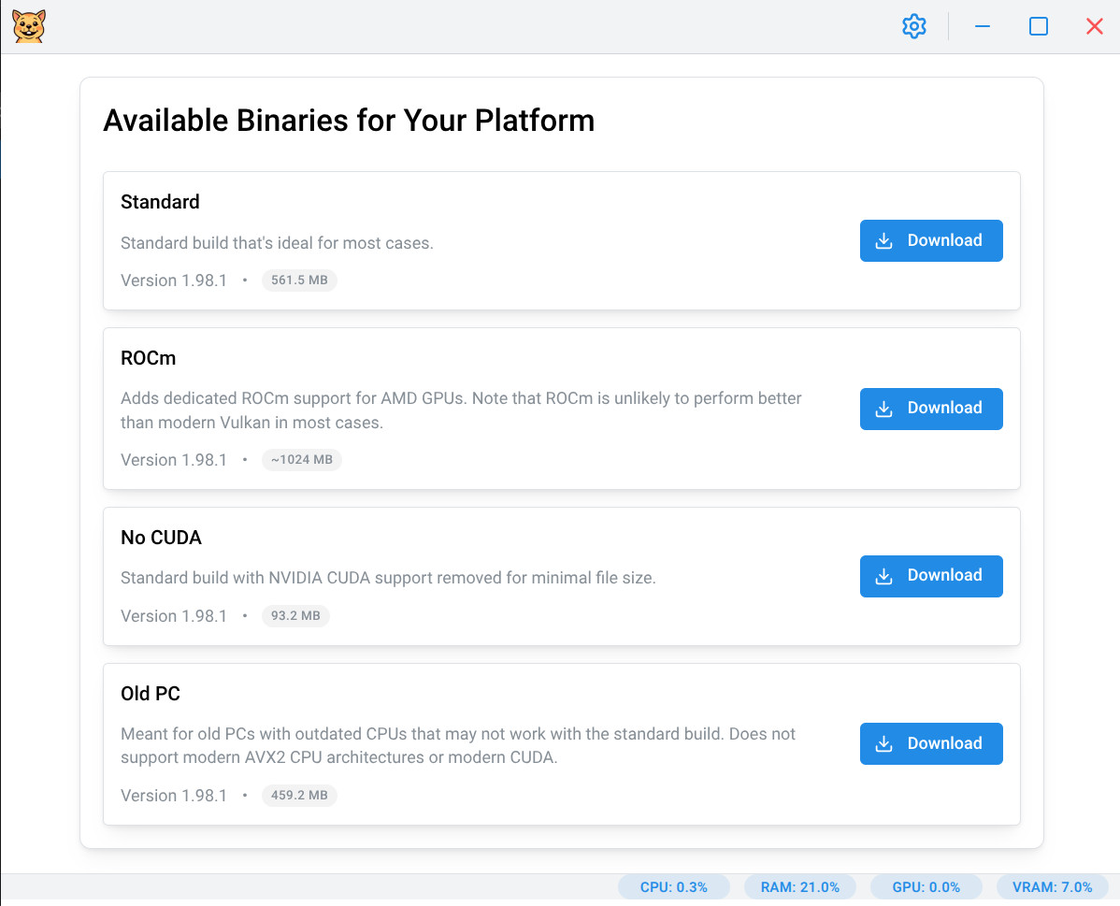Click the VRAM usage indicator
The height and width of the screenshot is (906, 1120).
(x=1052, y=887)
